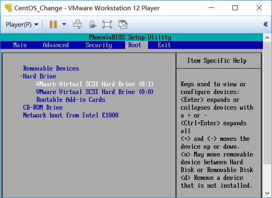
Task: Click the scrollbar down arrow
Action: tap(267, 193)
